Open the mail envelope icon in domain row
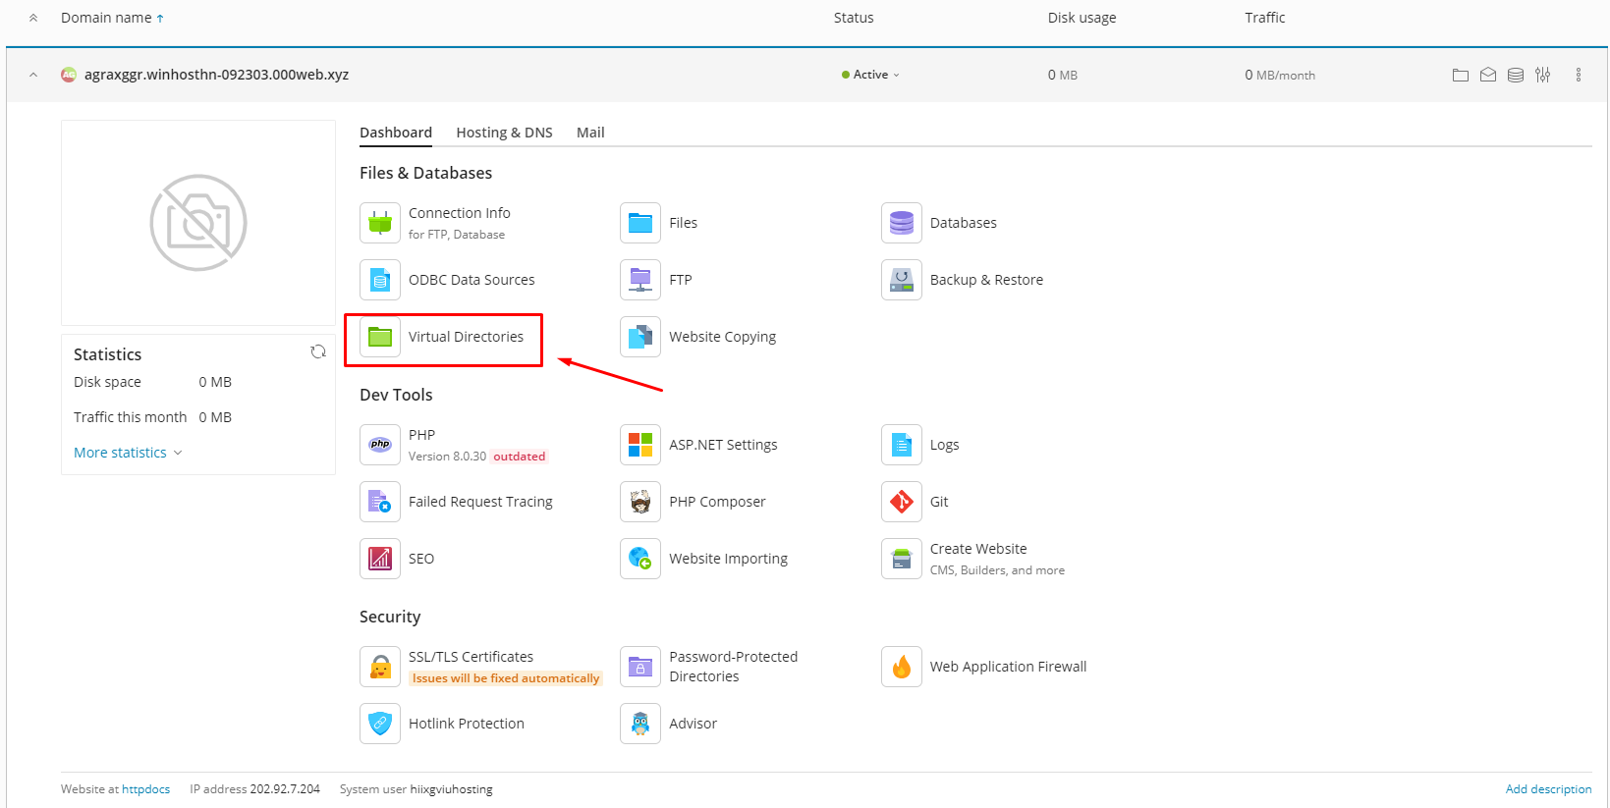 (x=1488, y=75)
